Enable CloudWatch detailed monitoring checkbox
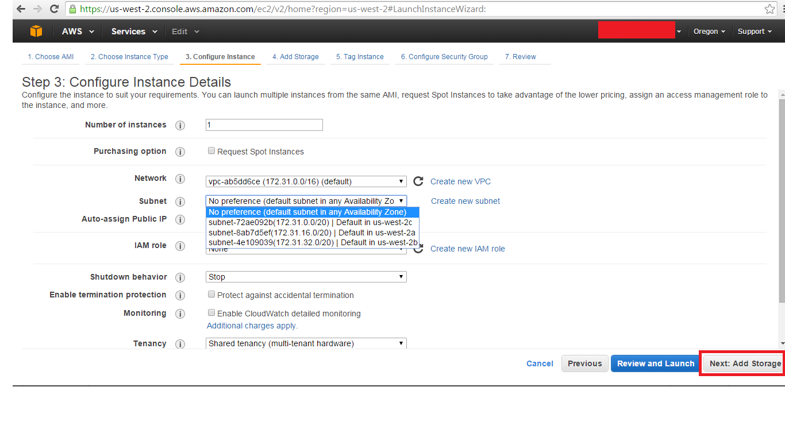Image resolution: width=785 pixels, height=441 pixels. click(211, 313)
